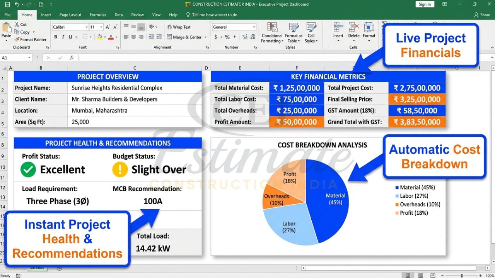Select the Format Painter tool
495x278 pixels.
[30, 39]
